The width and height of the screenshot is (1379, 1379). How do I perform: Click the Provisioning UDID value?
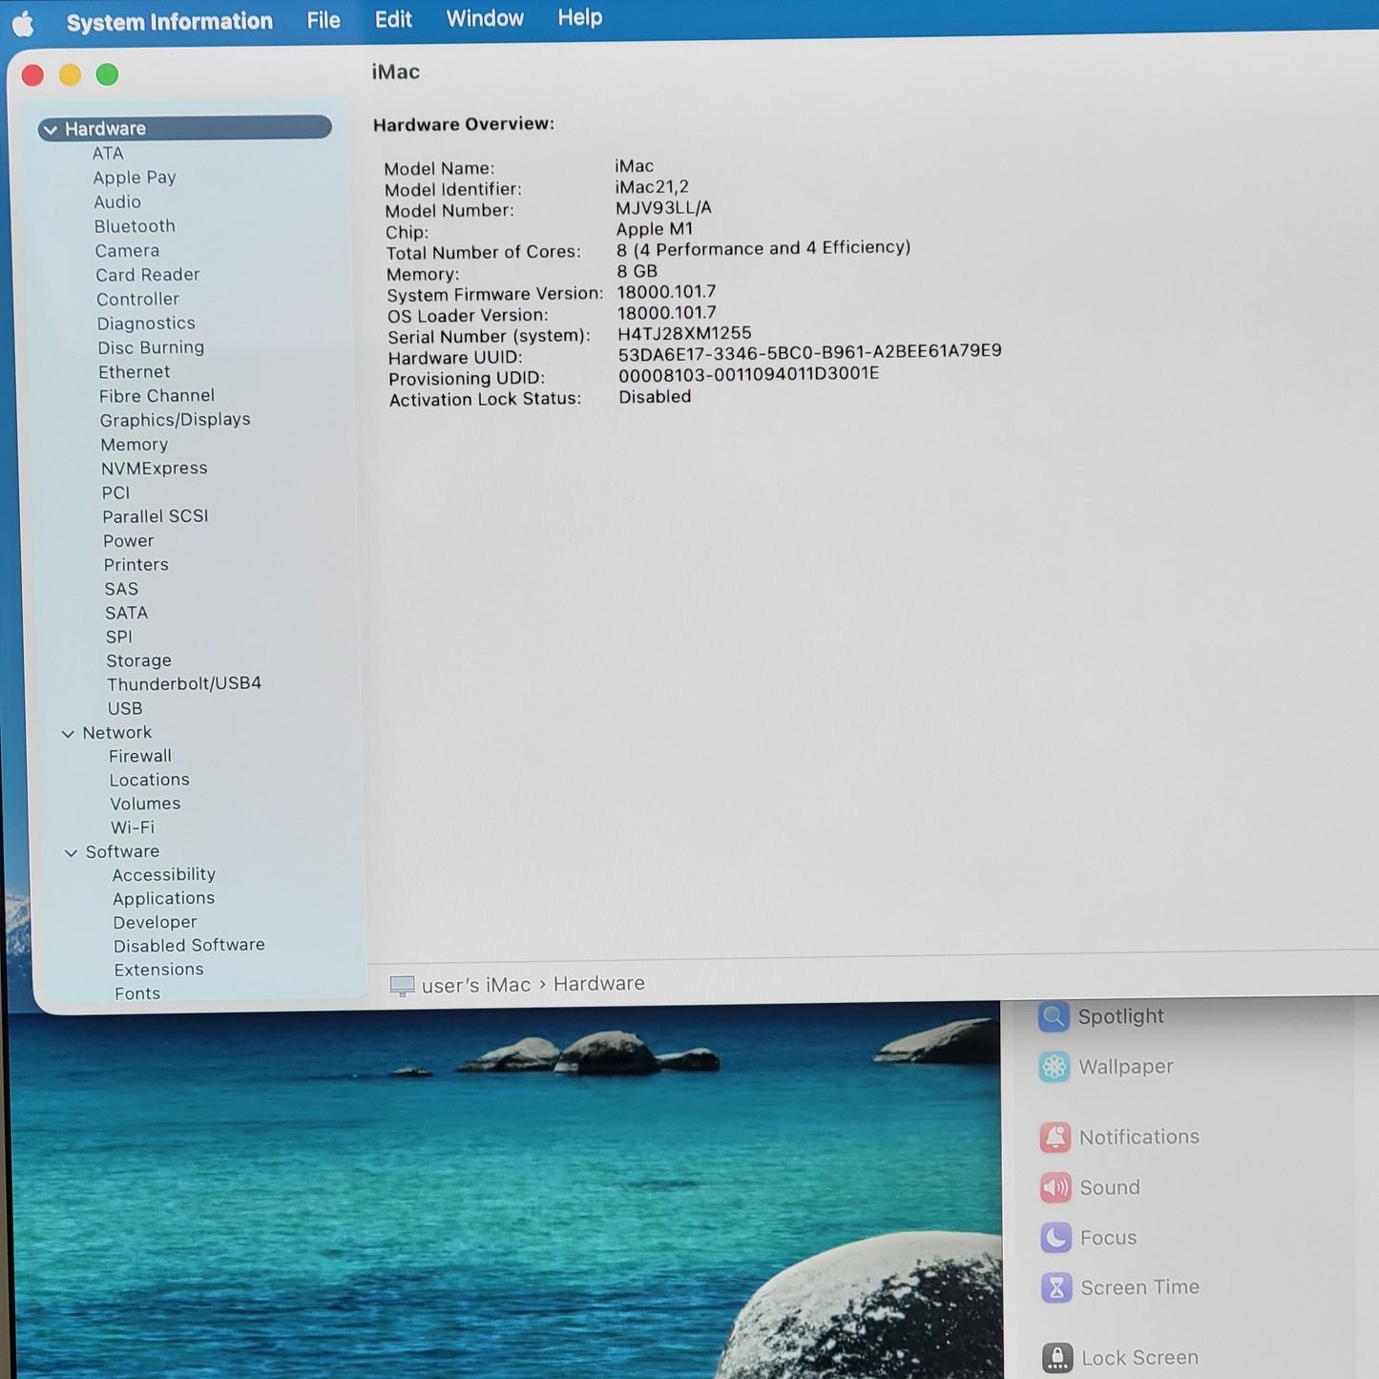point(749,375)
